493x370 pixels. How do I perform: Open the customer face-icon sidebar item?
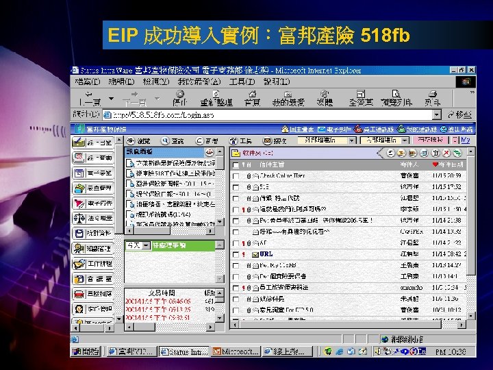(92, 309)
